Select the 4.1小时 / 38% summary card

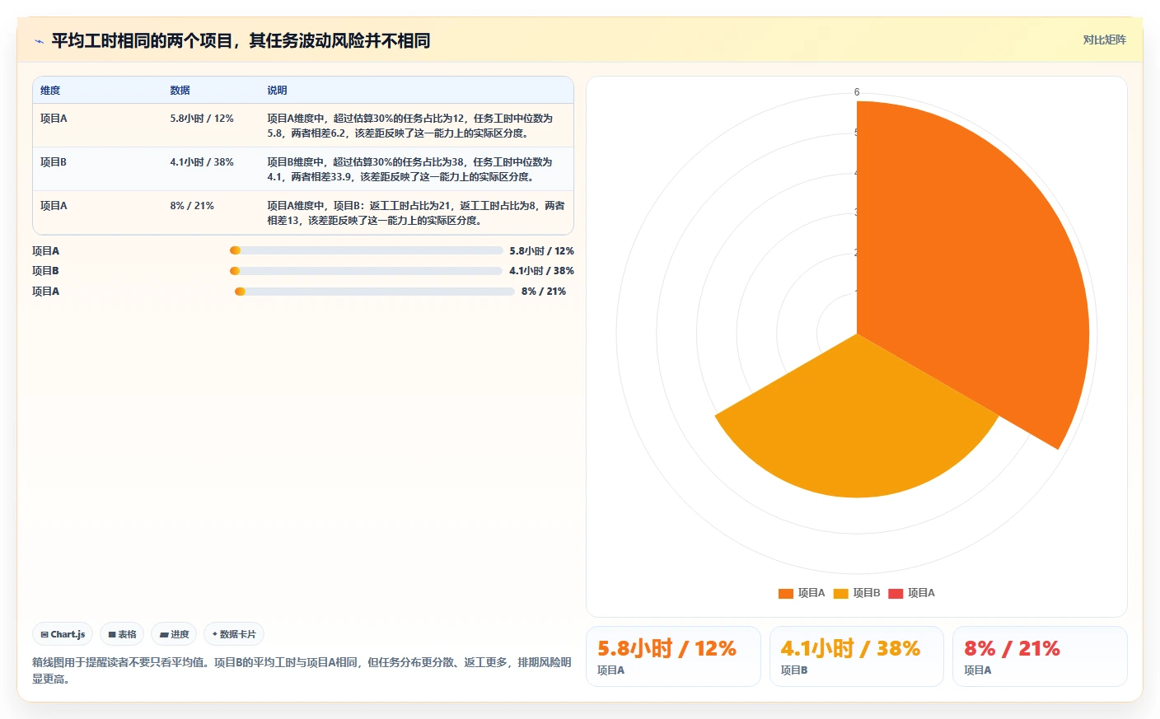[857, 656]
